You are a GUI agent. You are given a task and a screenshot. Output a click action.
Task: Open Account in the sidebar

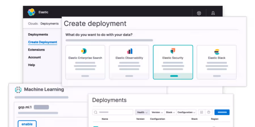tap(35, 57)
